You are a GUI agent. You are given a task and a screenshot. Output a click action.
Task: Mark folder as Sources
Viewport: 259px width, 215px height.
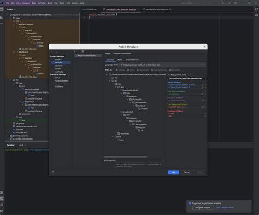pos(120,70)
